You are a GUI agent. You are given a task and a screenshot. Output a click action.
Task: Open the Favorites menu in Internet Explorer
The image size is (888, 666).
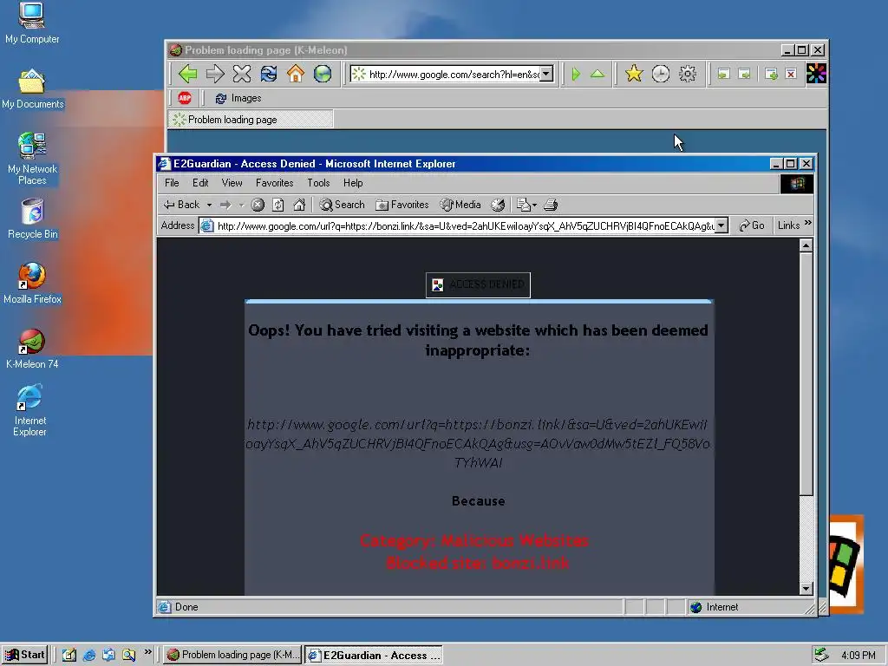(x=274, y=183)
